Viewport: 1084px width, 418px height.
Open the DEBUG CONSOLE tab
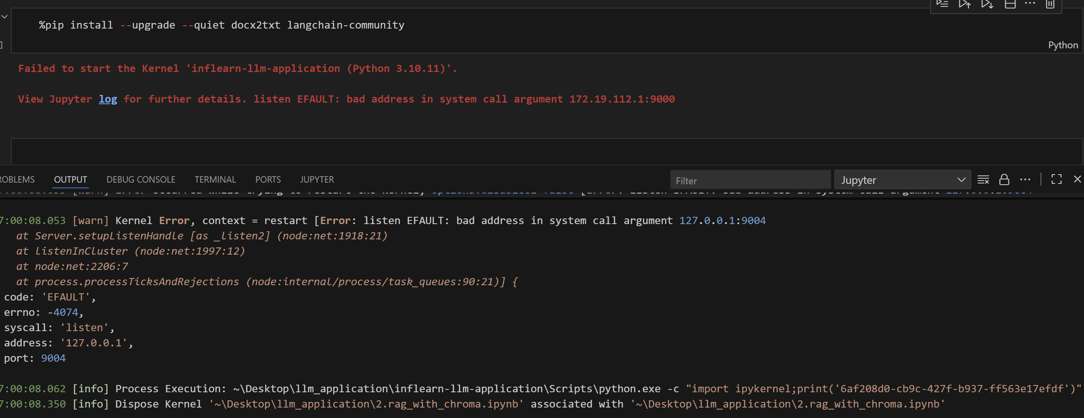(x=140, y=179)
